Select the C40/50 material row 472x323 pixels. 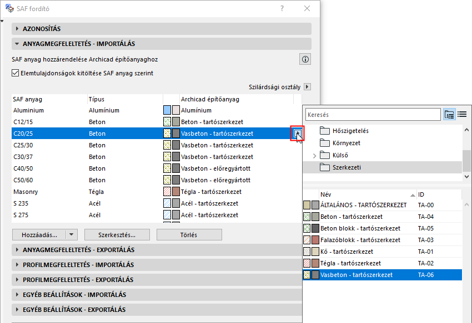tap(157, 168)
